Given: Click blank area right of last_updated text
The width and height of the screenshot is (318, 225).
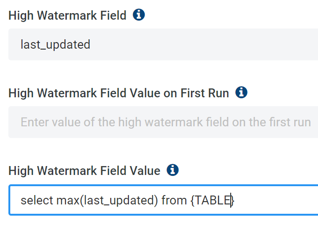Looking at the screenshot, I should tap(210, 45).
